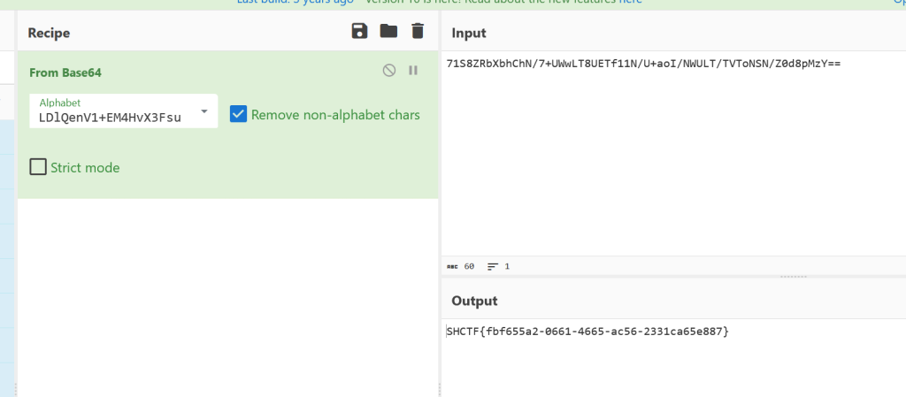Expand the Alphabet dropdown arrow
The image size is (906, 397).
coord(204,111)
